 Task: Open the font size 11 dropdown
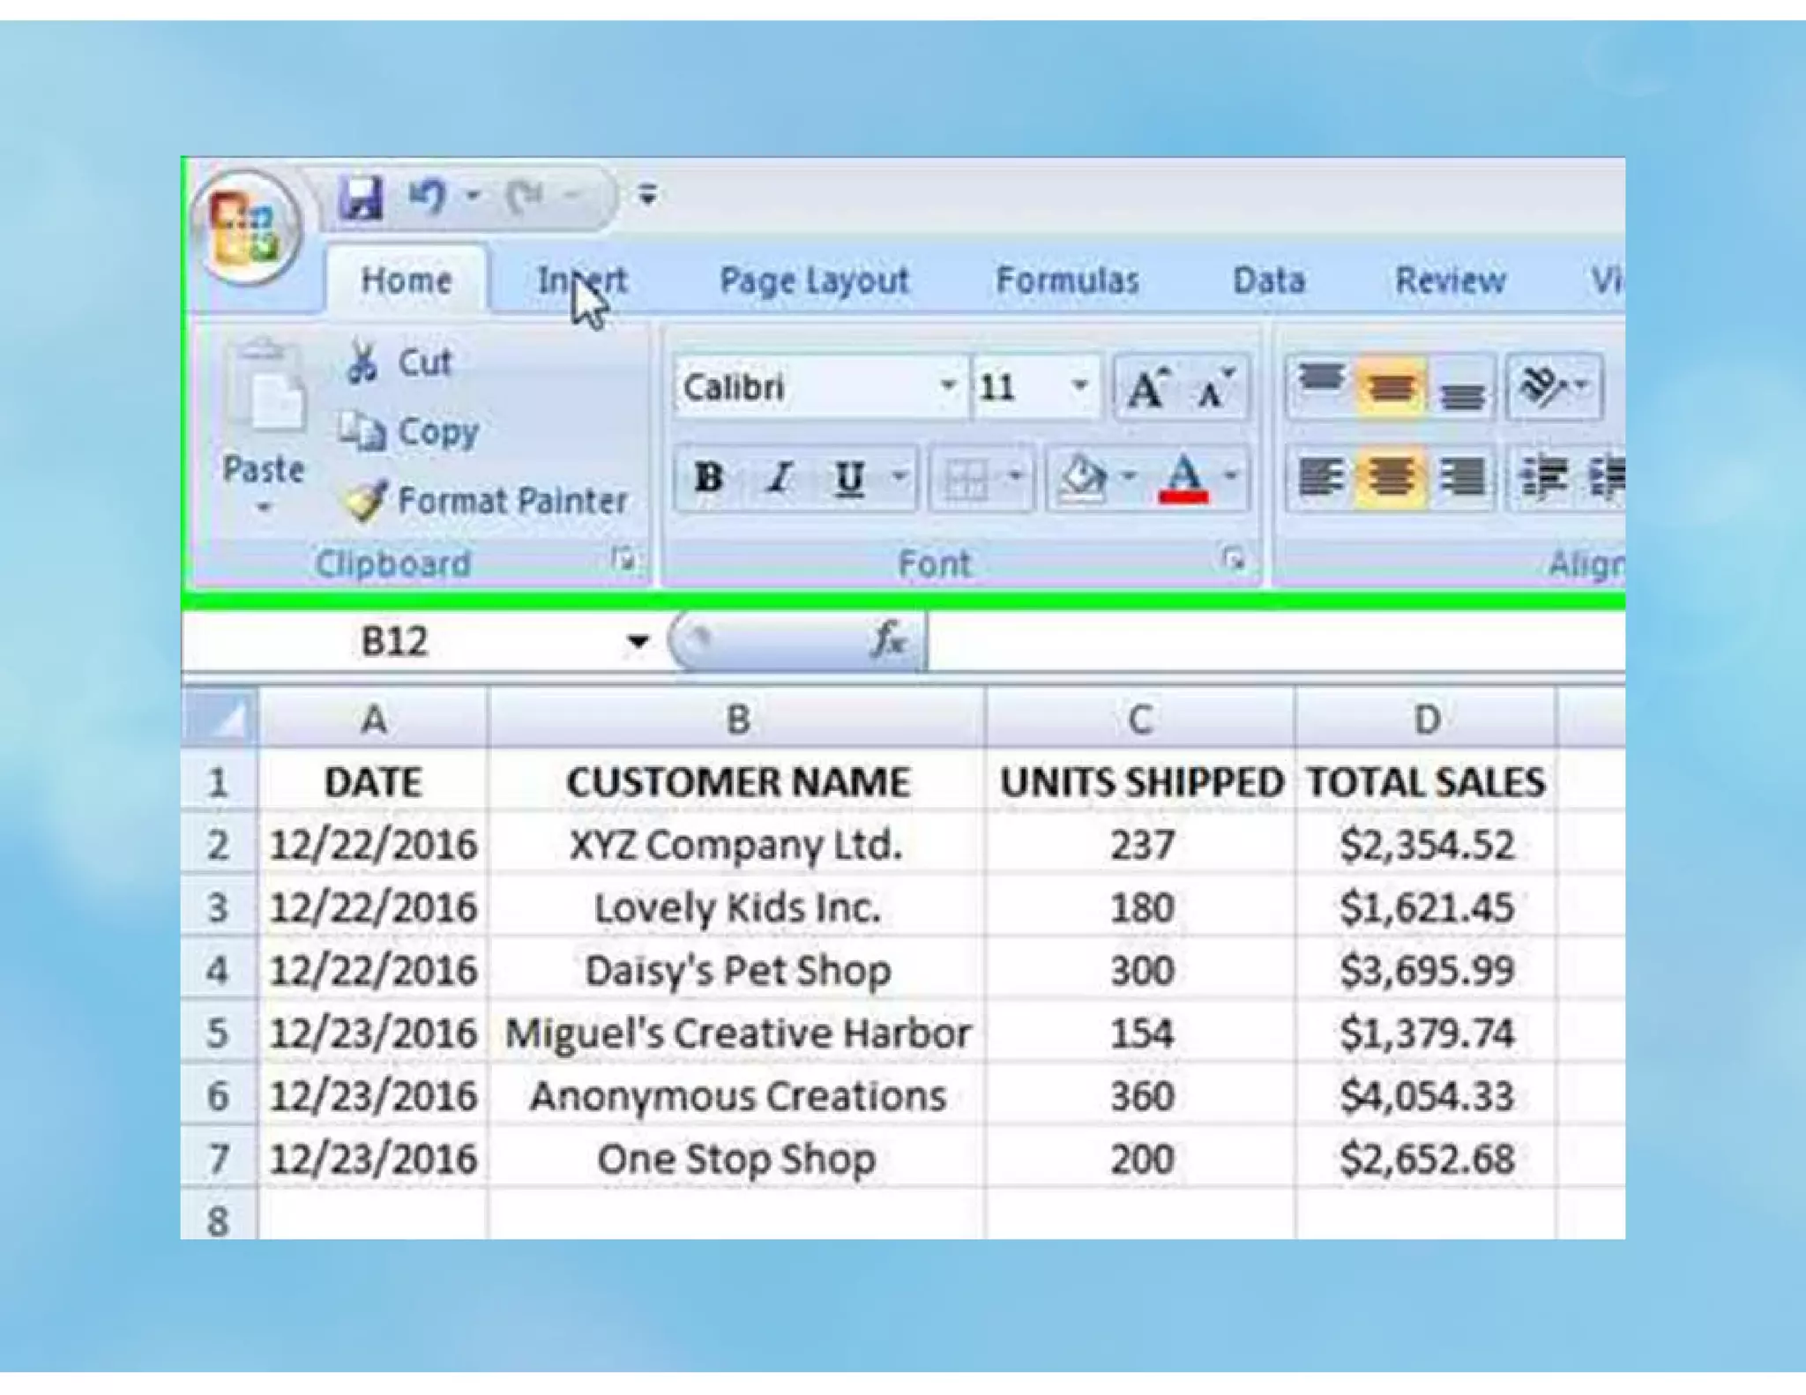click(1079, 386)
